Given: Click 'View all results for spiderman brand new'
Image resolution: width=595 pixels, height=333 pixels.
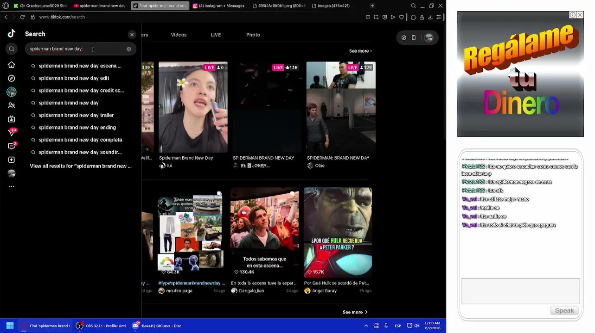Looking at the screenshot, I should pos(81,166).
